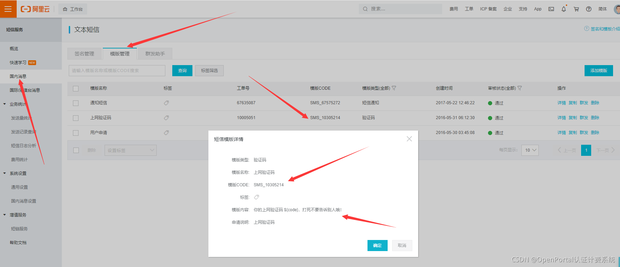Click the tag icon for 通知短信 row
This screenshot has width=620, height=267.
click(166, 103)
